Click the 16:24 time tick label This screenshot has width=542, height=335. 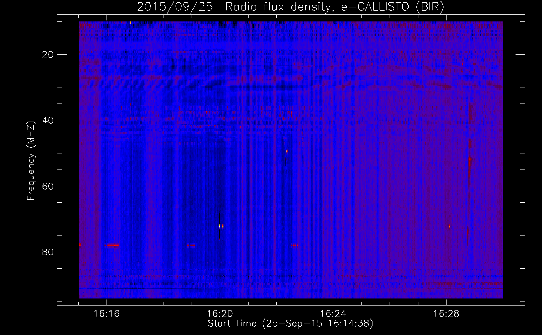[x=333, y=314]
